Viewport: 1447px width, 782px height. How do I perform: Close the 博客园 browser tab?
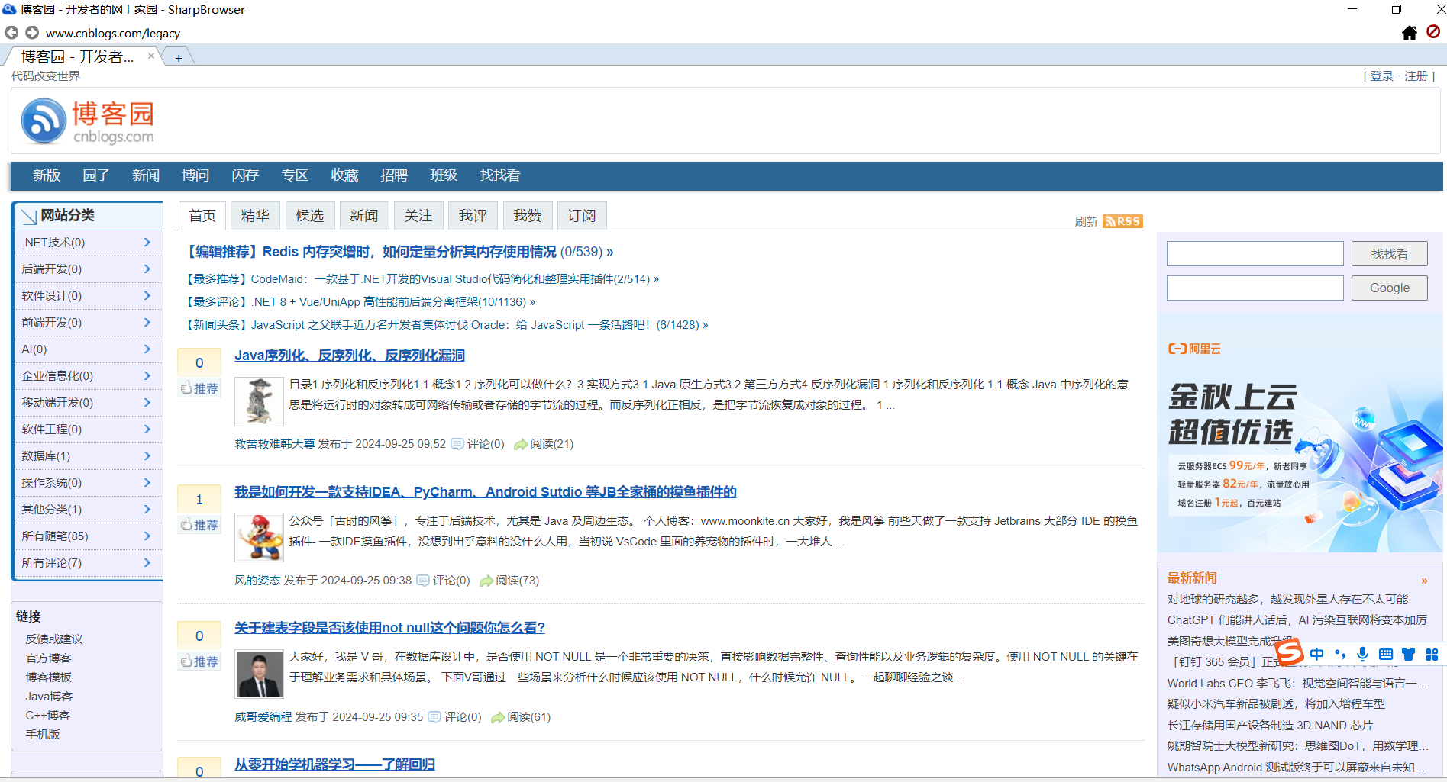pos(151,56)
